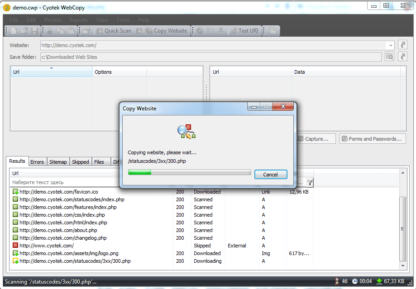This screenshot has height=289, width=416.
Task: Click the elapsed time clock icon
Action: coord(355,281)
